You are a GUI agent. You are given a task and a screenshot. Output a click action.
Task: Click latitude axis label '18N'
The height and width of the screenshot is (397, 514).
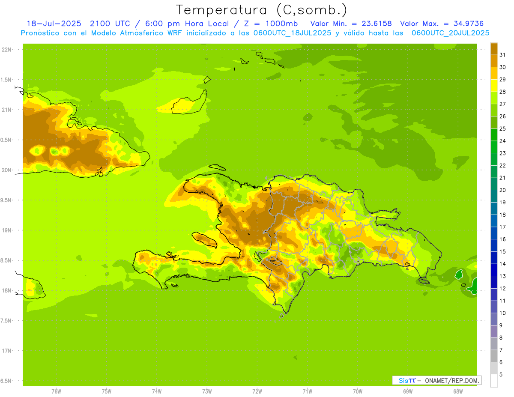click(6, 290)
